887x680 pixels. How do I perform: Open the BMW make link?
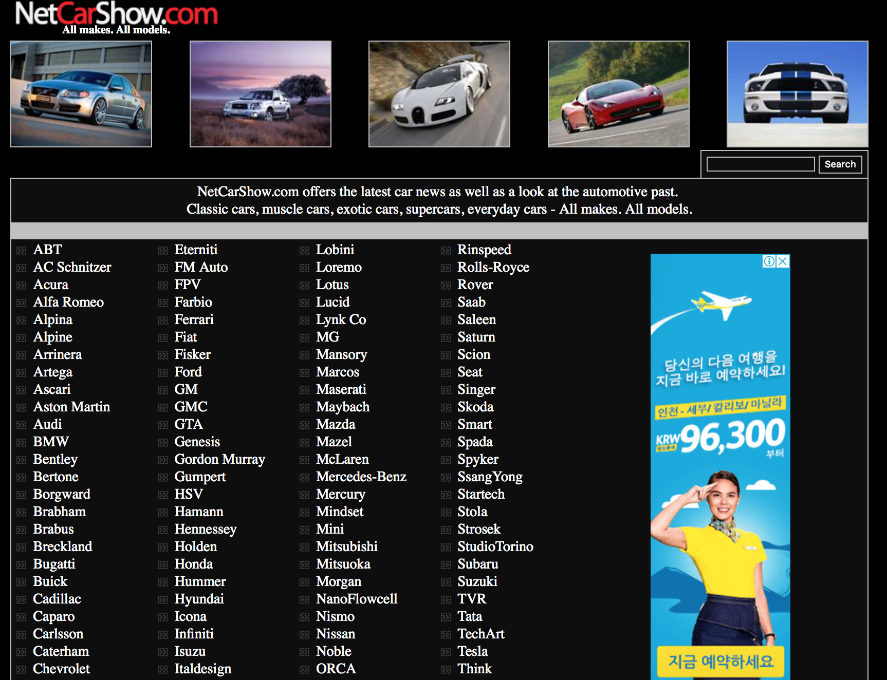click(x=51, y=442)
